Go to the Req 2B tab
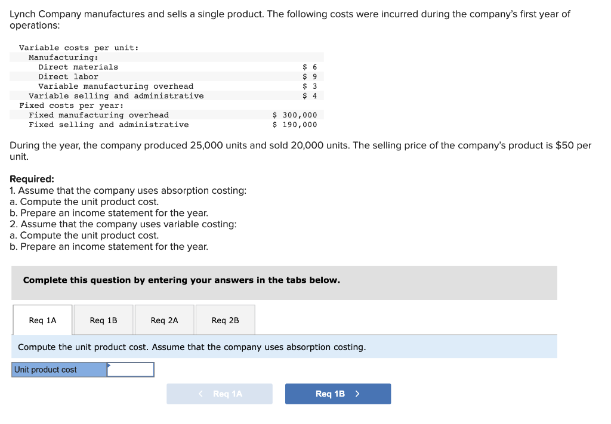This screenshot has height=424, width=611. click(x=225, y=320)
